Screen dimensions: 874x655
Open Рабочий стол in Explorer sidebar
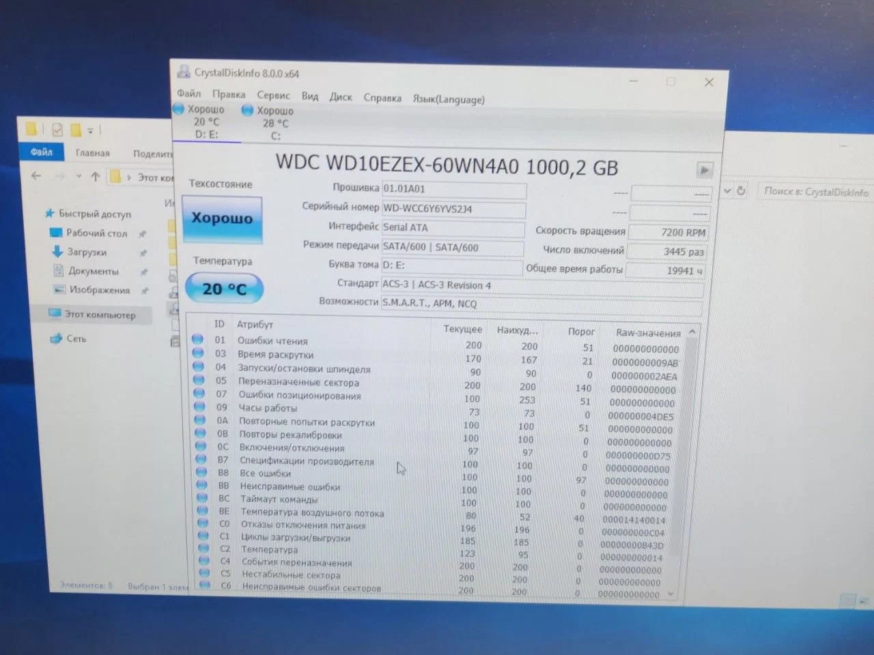click(89, 233)
